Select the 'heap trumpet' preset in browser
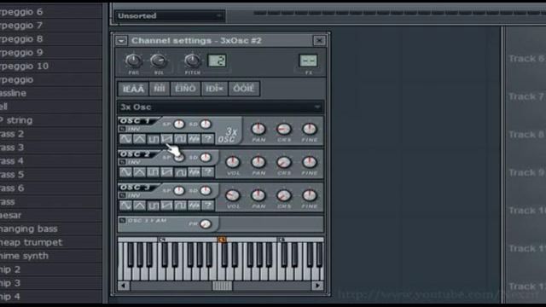Screen dimensions: 546x307 (51, 242)
